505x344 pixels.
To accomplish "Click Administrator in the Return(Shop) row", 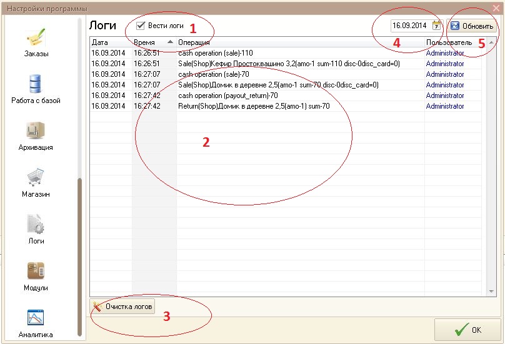I will click(x=445, y=106).
